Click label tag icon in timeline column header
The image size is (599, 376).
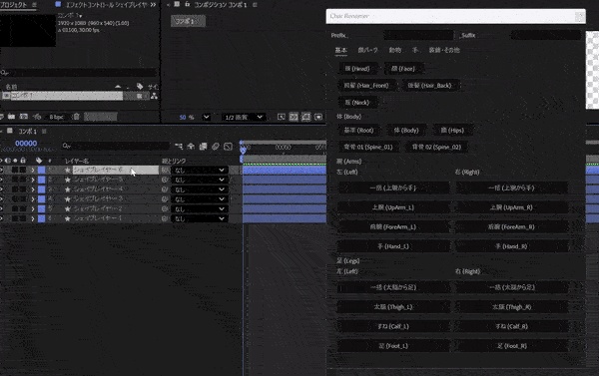pyautogui.click(x=39, y=161)
